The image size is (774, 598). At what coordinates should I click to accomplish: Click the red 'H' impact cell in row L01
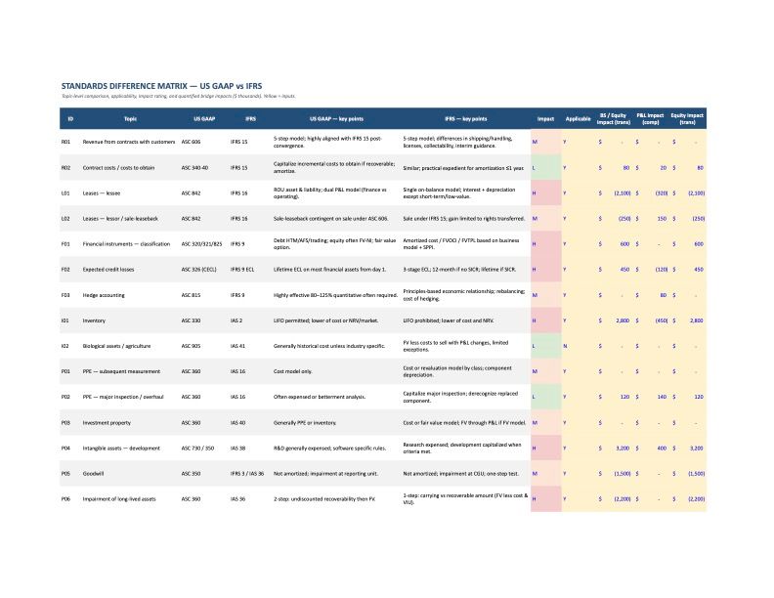pos(546,193)
